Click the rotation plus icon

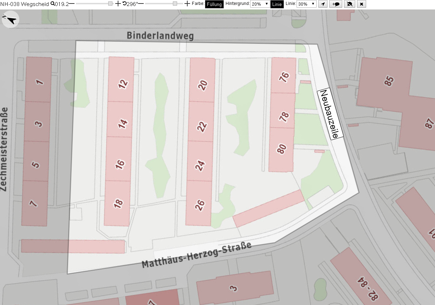click(187, 4)
